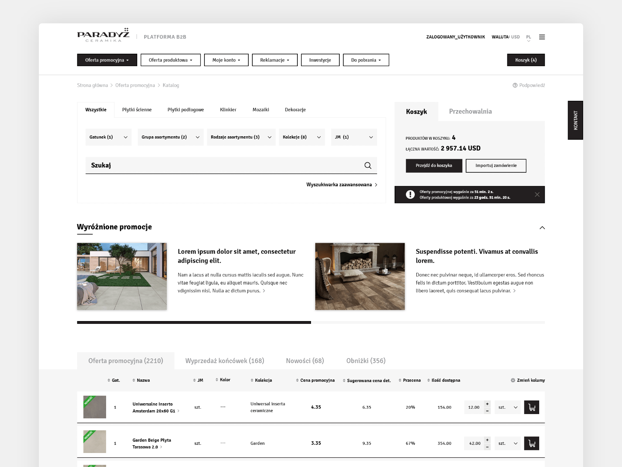This screenshot has width=622, height=467.
Task: Switch to Mozaiki tab
Action: [261, 110]
